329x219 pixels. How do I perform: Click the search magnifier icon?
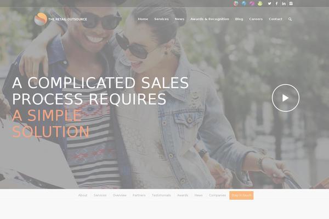click(290, 19)
